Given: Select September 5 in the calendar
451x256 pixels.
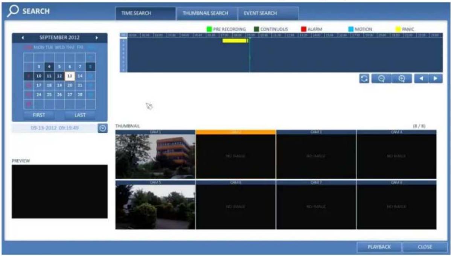Looking at the screenshot, I should pyautogui.click(x=59, y=67).
